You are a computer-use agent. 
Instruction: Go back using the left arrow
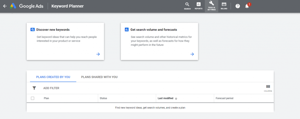(5, 6)
